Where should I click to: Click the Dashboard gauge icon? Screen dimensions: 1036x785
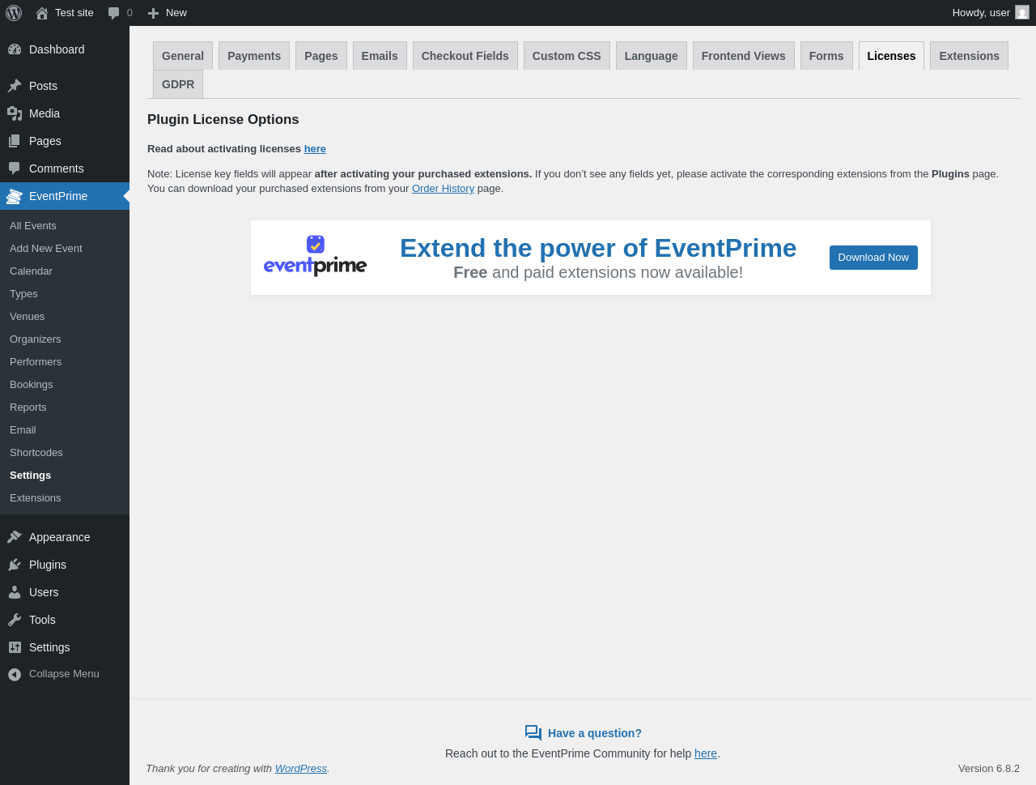pos(15,49)
